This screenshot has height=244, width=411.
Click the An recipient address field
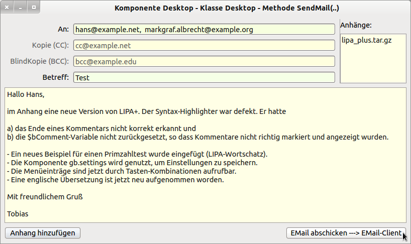pos(203,30)
